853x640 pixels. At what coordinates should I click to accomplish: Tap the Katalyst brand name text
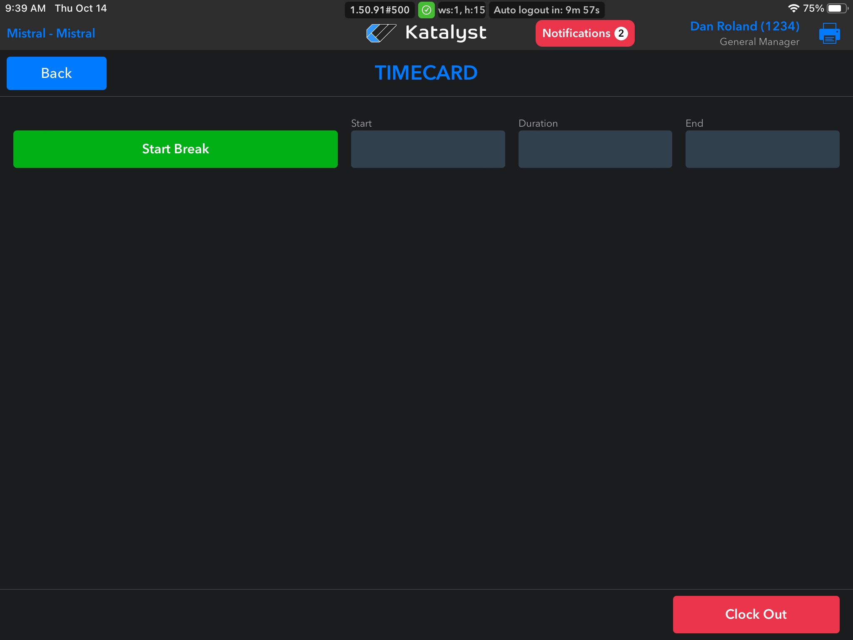(x=446, y=32)
